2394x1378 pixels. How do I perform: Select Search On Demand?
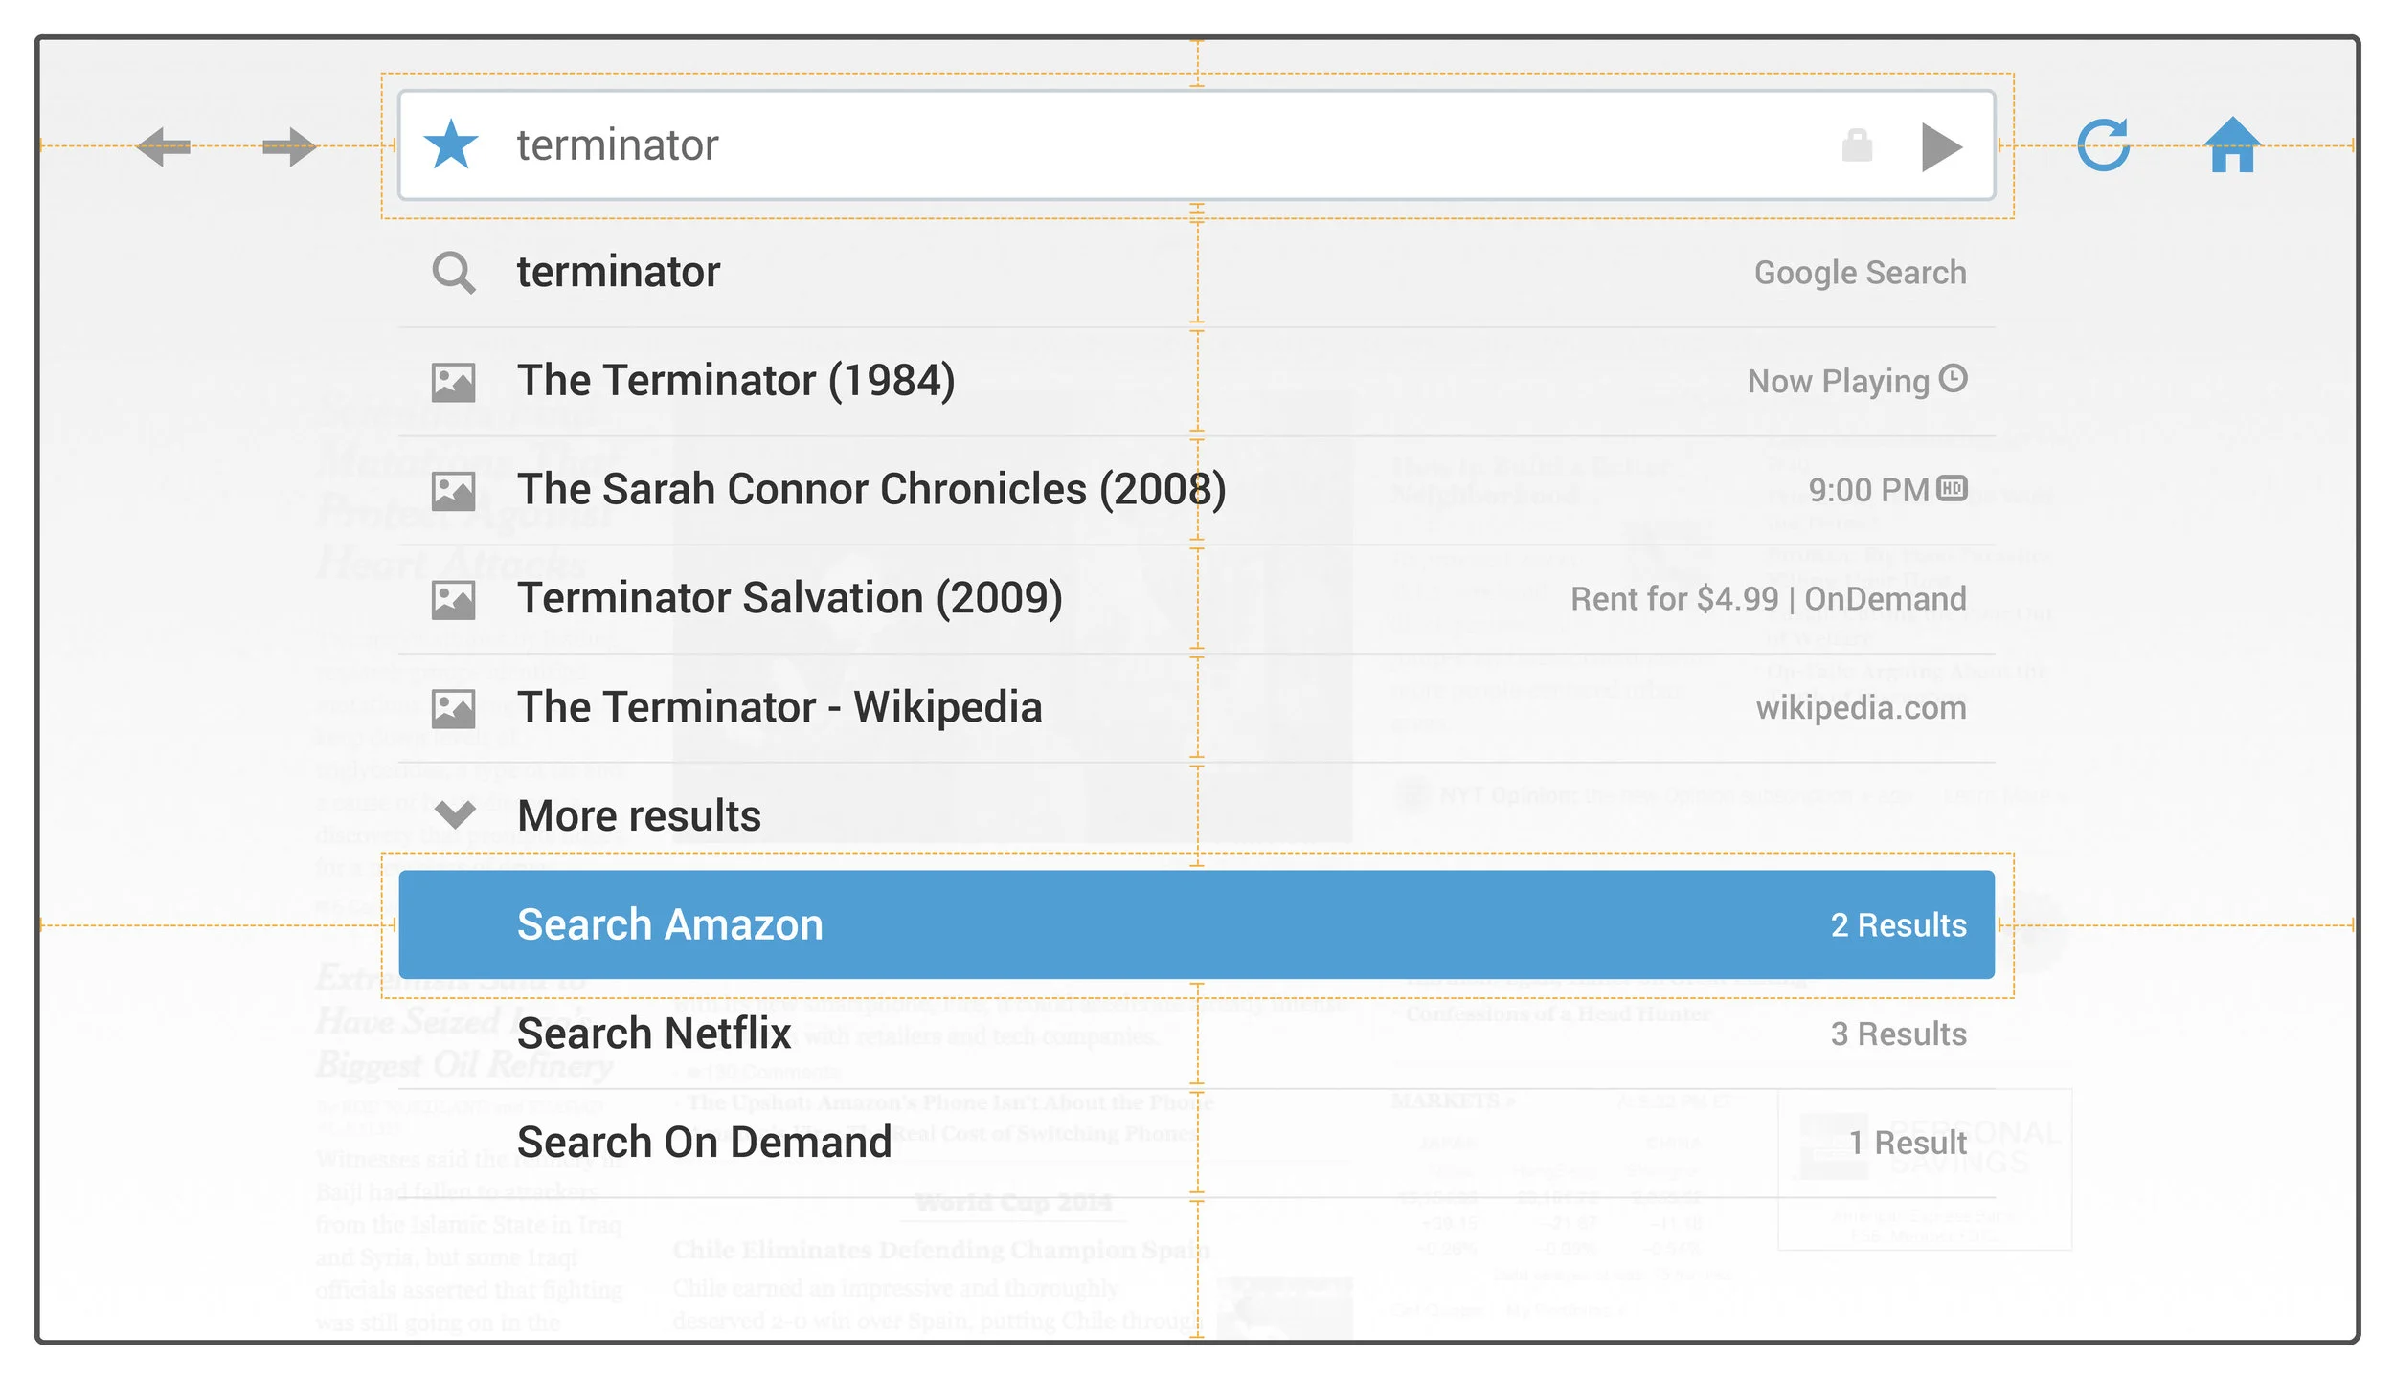tap(1196, 1143)
